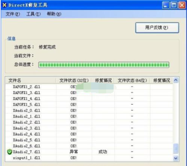Click the DirectX repair tool title bar icon
187x166 pixels.
(5, 5)
